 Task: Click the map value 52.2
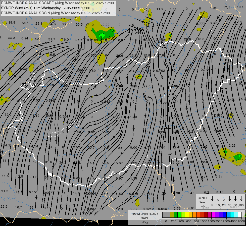pyautogui.click(x=204, y=146)
